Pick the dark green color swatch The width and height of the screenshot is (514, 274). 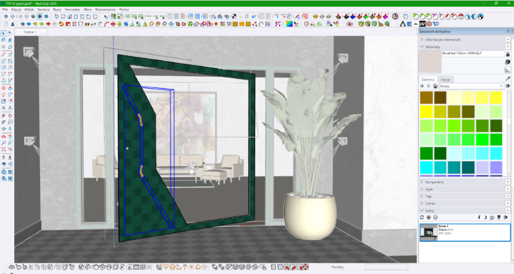pos(440,153)
